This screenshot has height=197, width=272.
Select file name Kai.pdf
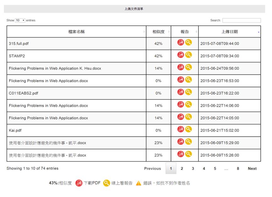coord(15,130)
